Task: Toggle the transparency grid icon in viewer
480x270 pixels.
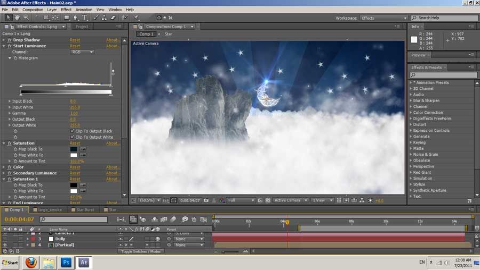Action: pyautogui.click(x=268, y=200)
